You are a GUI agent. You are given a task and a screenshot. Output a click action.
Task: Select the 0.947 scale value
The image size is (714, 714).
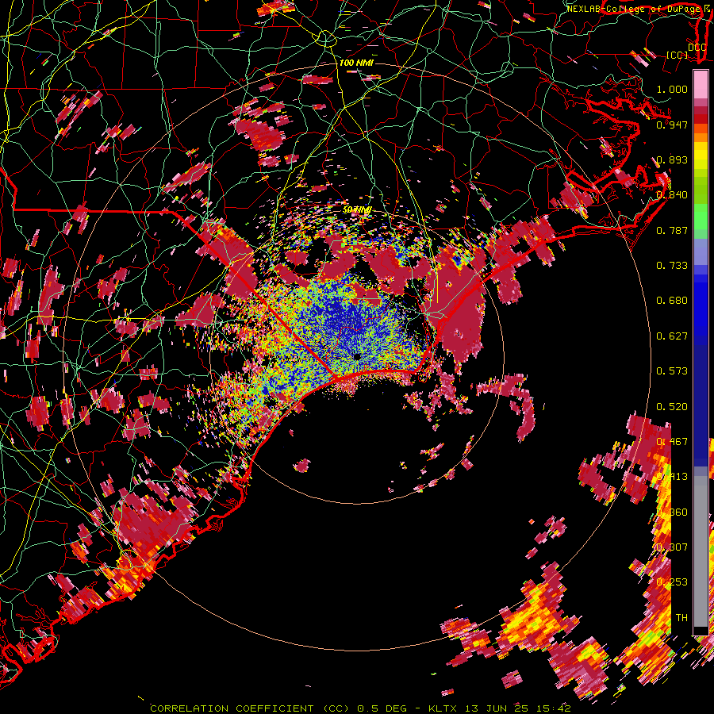(x=672, y=125)
